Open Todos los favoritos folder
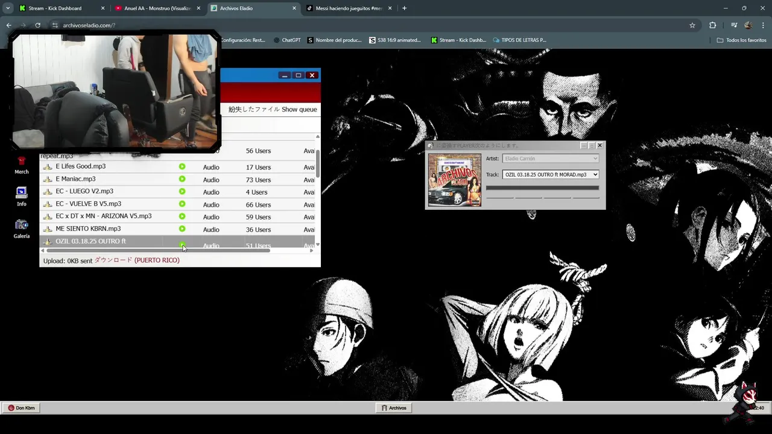Screen dimensions: 772x434 coord(742,40)
